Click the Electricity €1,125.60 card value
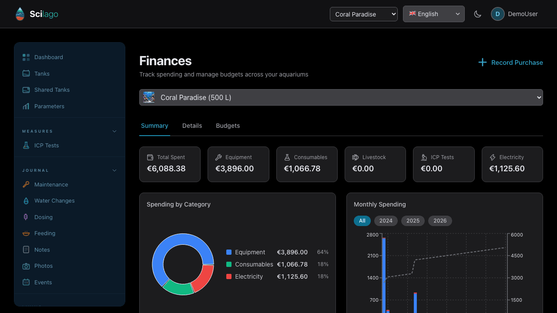557x313 pixels. tap(507, 169)
